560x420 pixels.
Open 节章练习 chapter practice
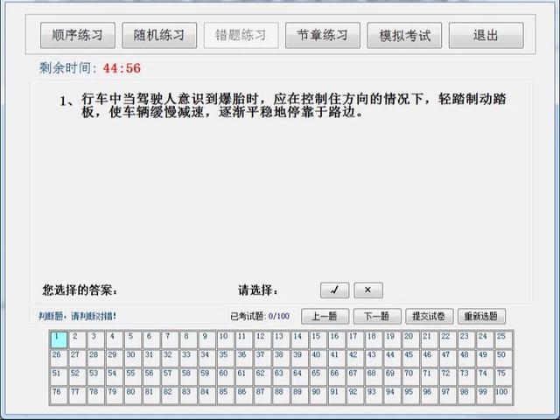click(323, 35)
